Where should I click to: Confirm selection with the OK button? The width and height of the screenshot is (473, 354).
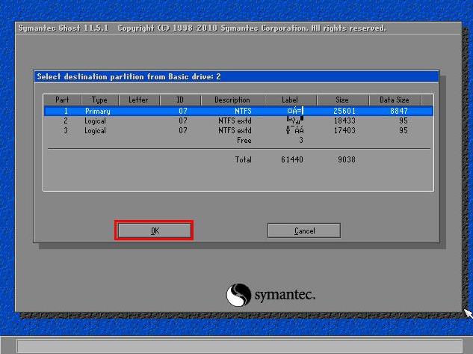(x=154, y=231)
